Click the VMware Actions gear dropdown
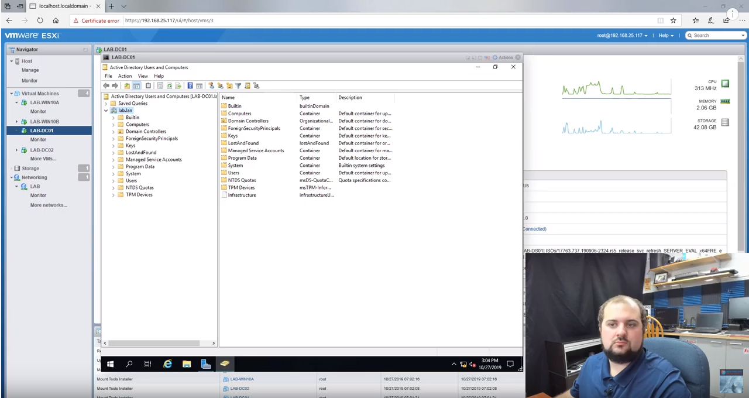 [x=495, y=57]
